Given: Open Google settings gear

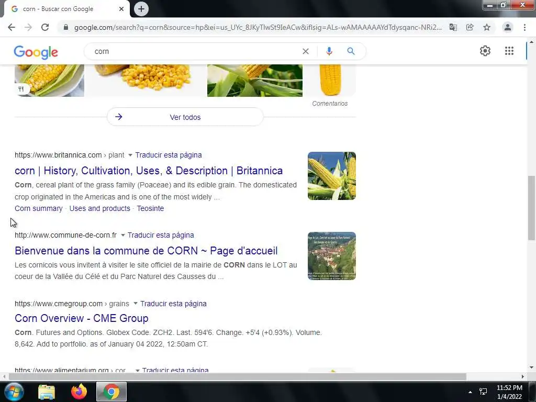Looking at the screenshot, I should point(485,51).
